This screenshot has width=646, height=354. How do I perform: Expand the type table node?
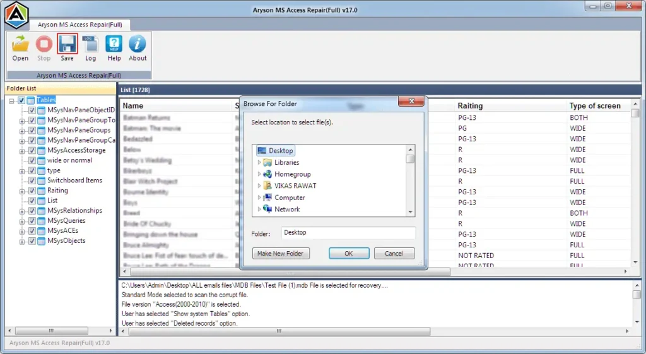point(22,171)
